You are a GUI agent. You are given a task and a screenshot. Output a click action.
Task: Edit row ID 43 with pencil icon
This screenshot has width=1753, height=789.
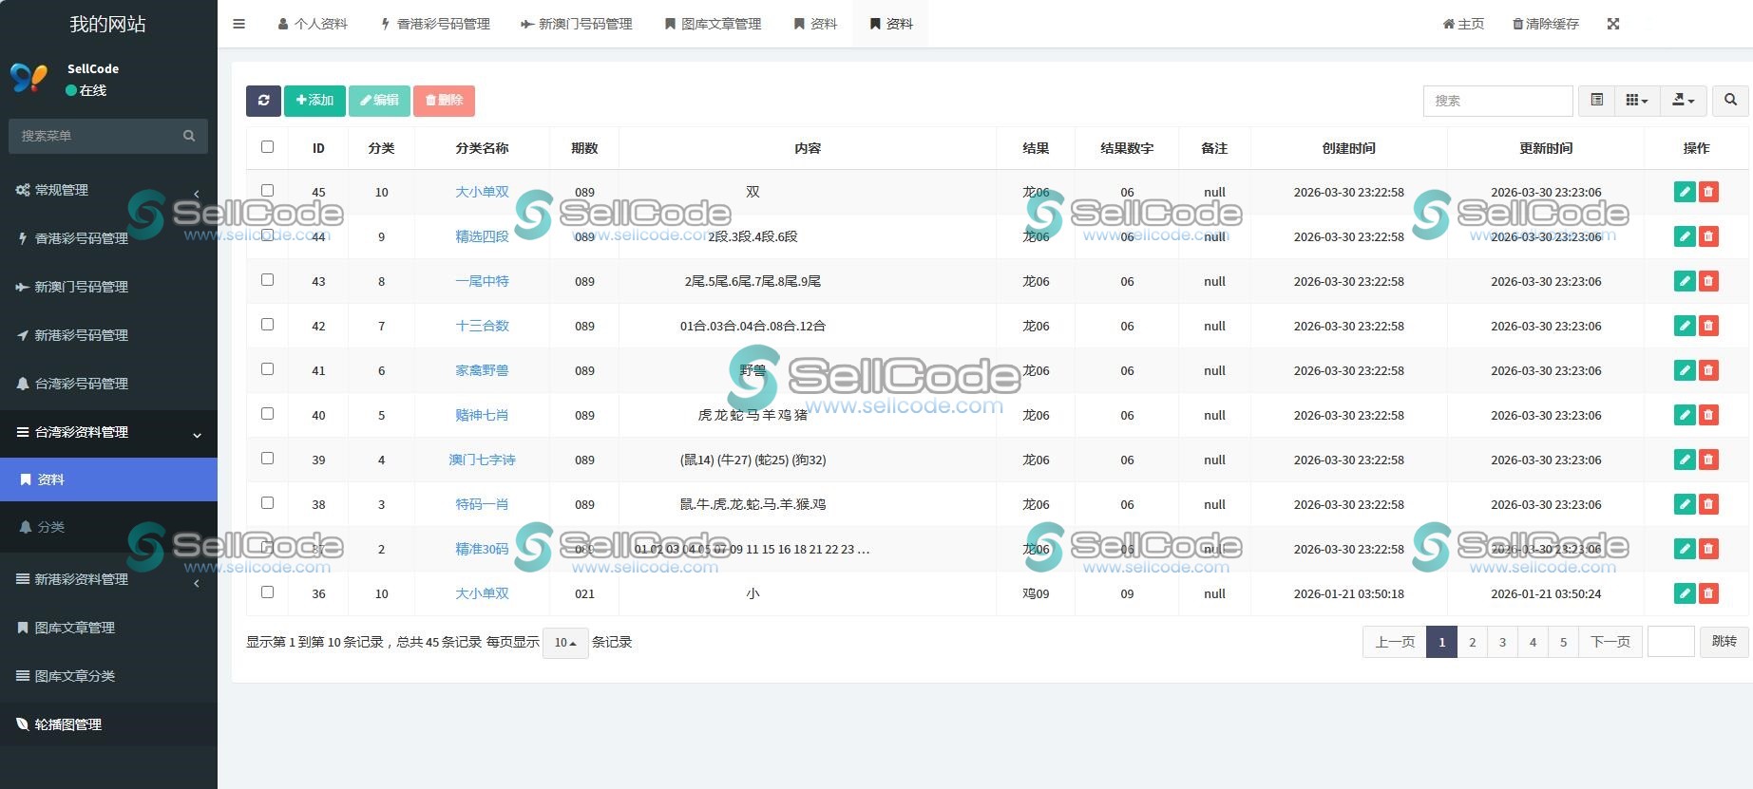pyautogui.click(x=1685, y=281)
